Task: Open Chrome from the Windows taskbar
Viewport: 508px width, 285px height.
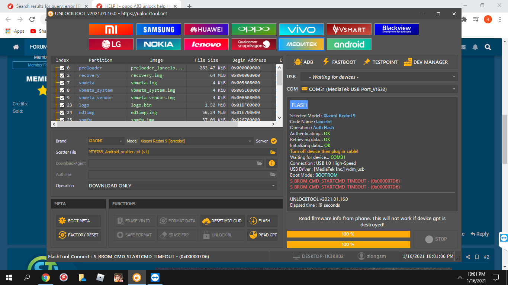Action: pos(46,277)
